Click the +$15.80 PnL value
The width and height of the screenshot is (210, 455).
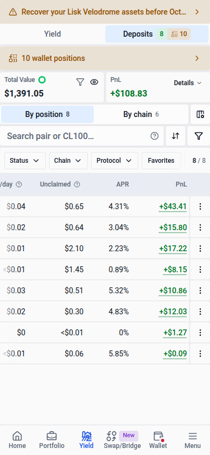(x=173, y=227)
